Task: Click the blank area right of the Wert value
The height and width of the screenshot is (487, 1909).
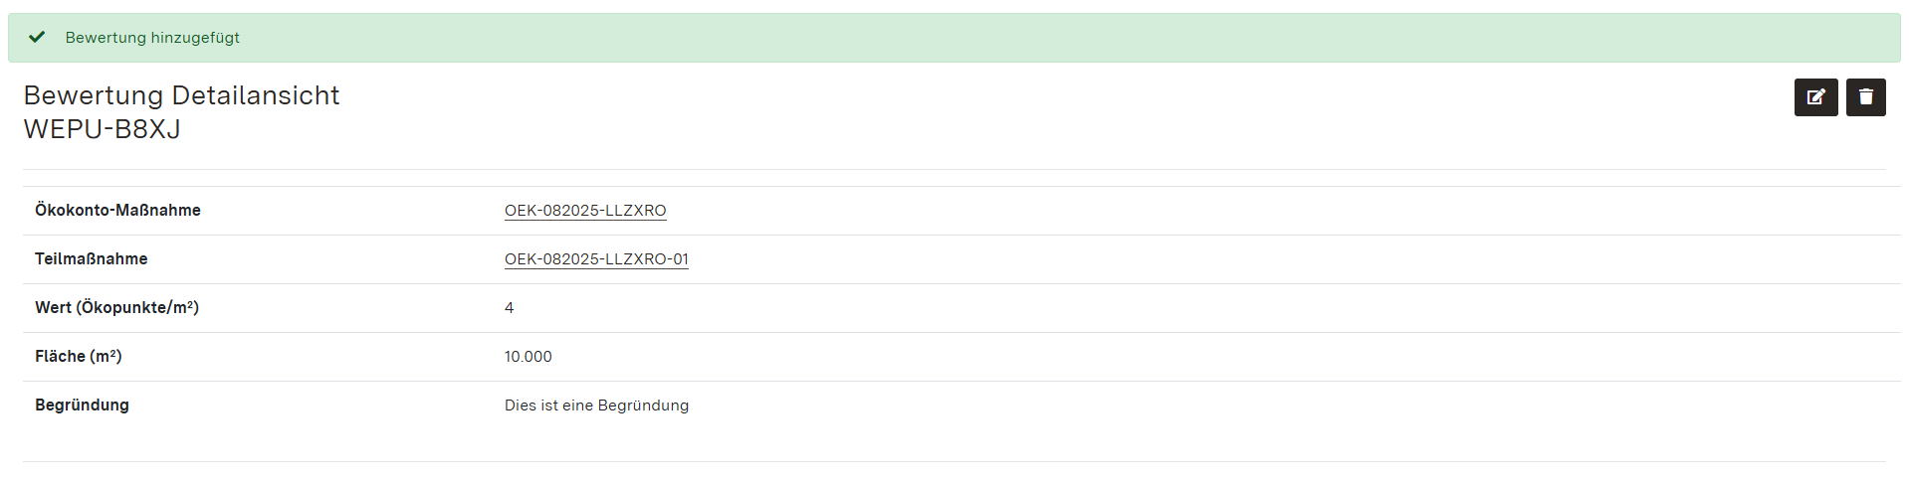Action: coord(1194,308)
